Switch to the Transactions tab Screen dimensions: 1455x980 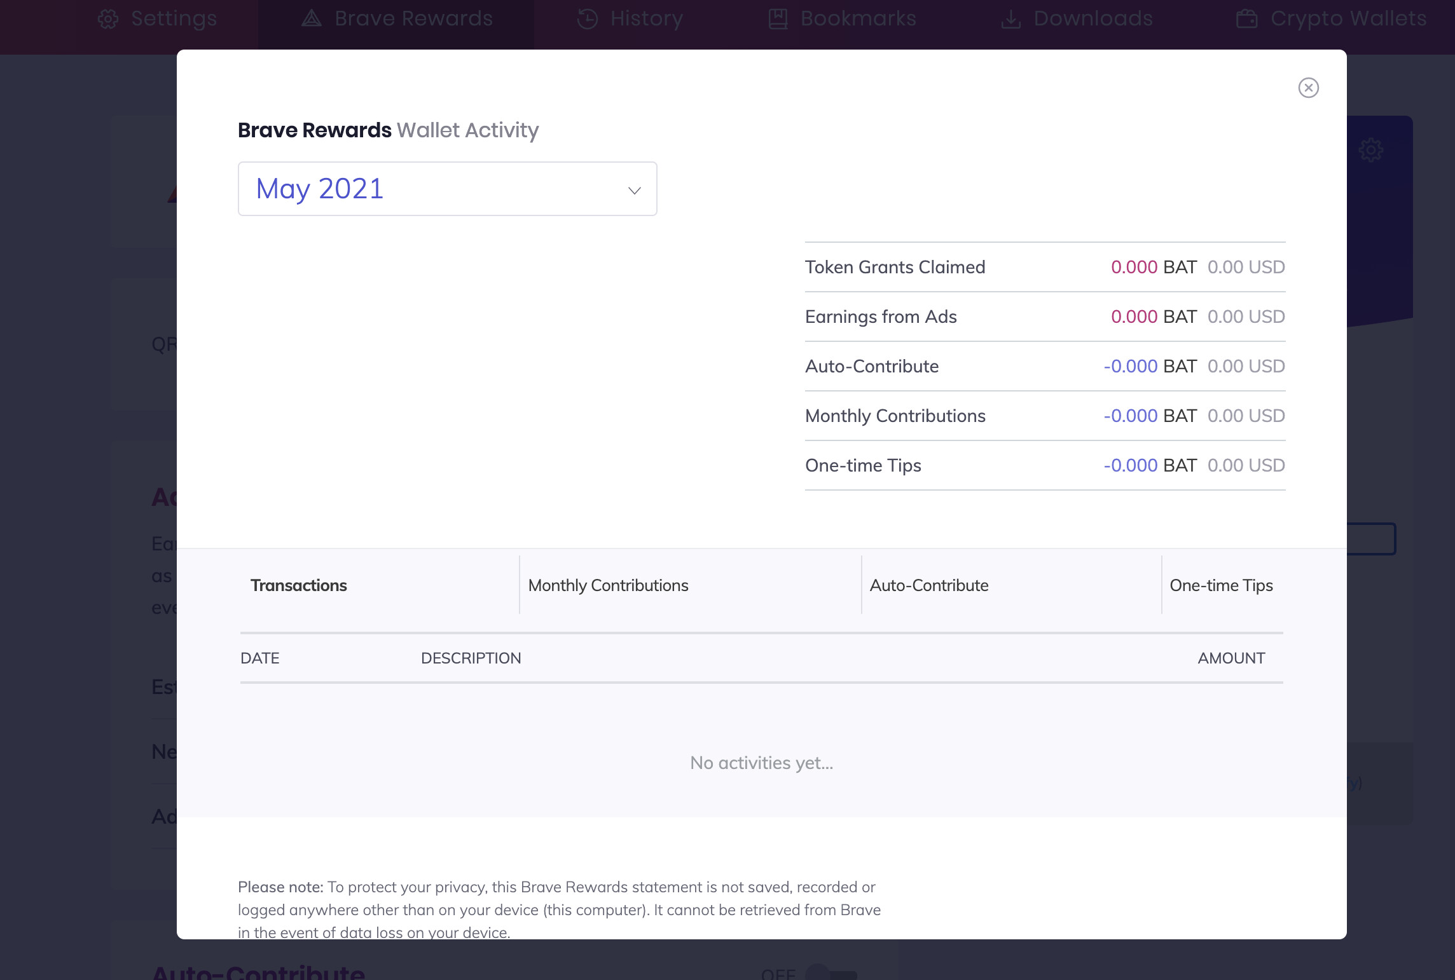298,585
